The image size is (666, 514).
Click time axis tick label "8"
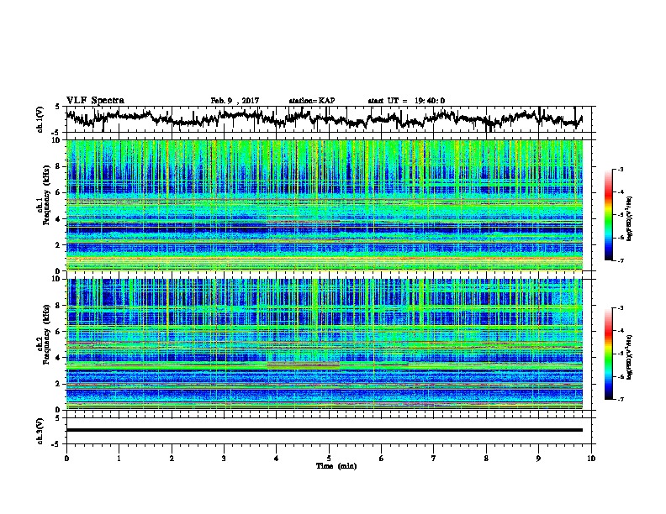(x=486, y=459)
